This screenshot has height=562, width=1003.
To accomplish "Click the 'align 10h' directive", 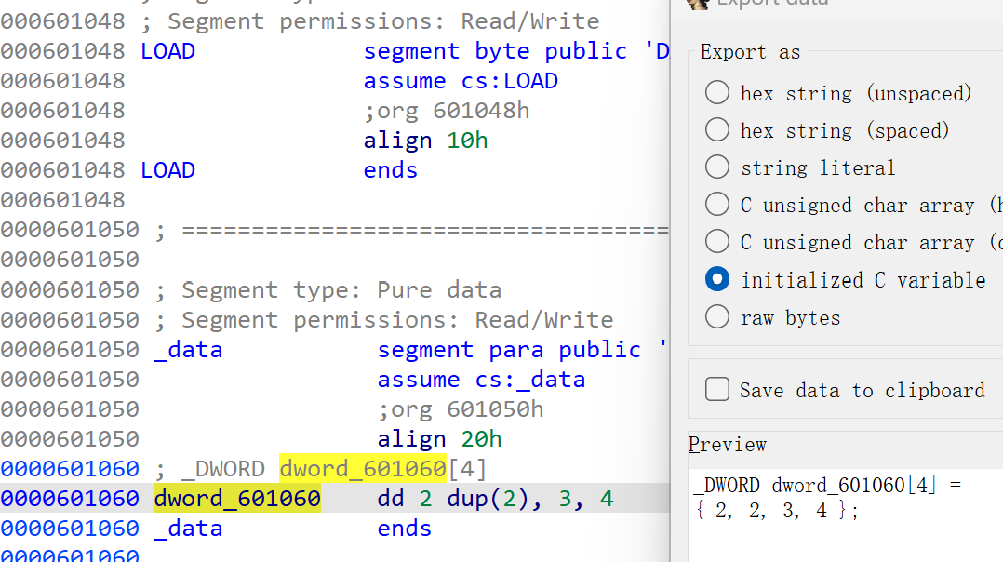I will point(425,140).
